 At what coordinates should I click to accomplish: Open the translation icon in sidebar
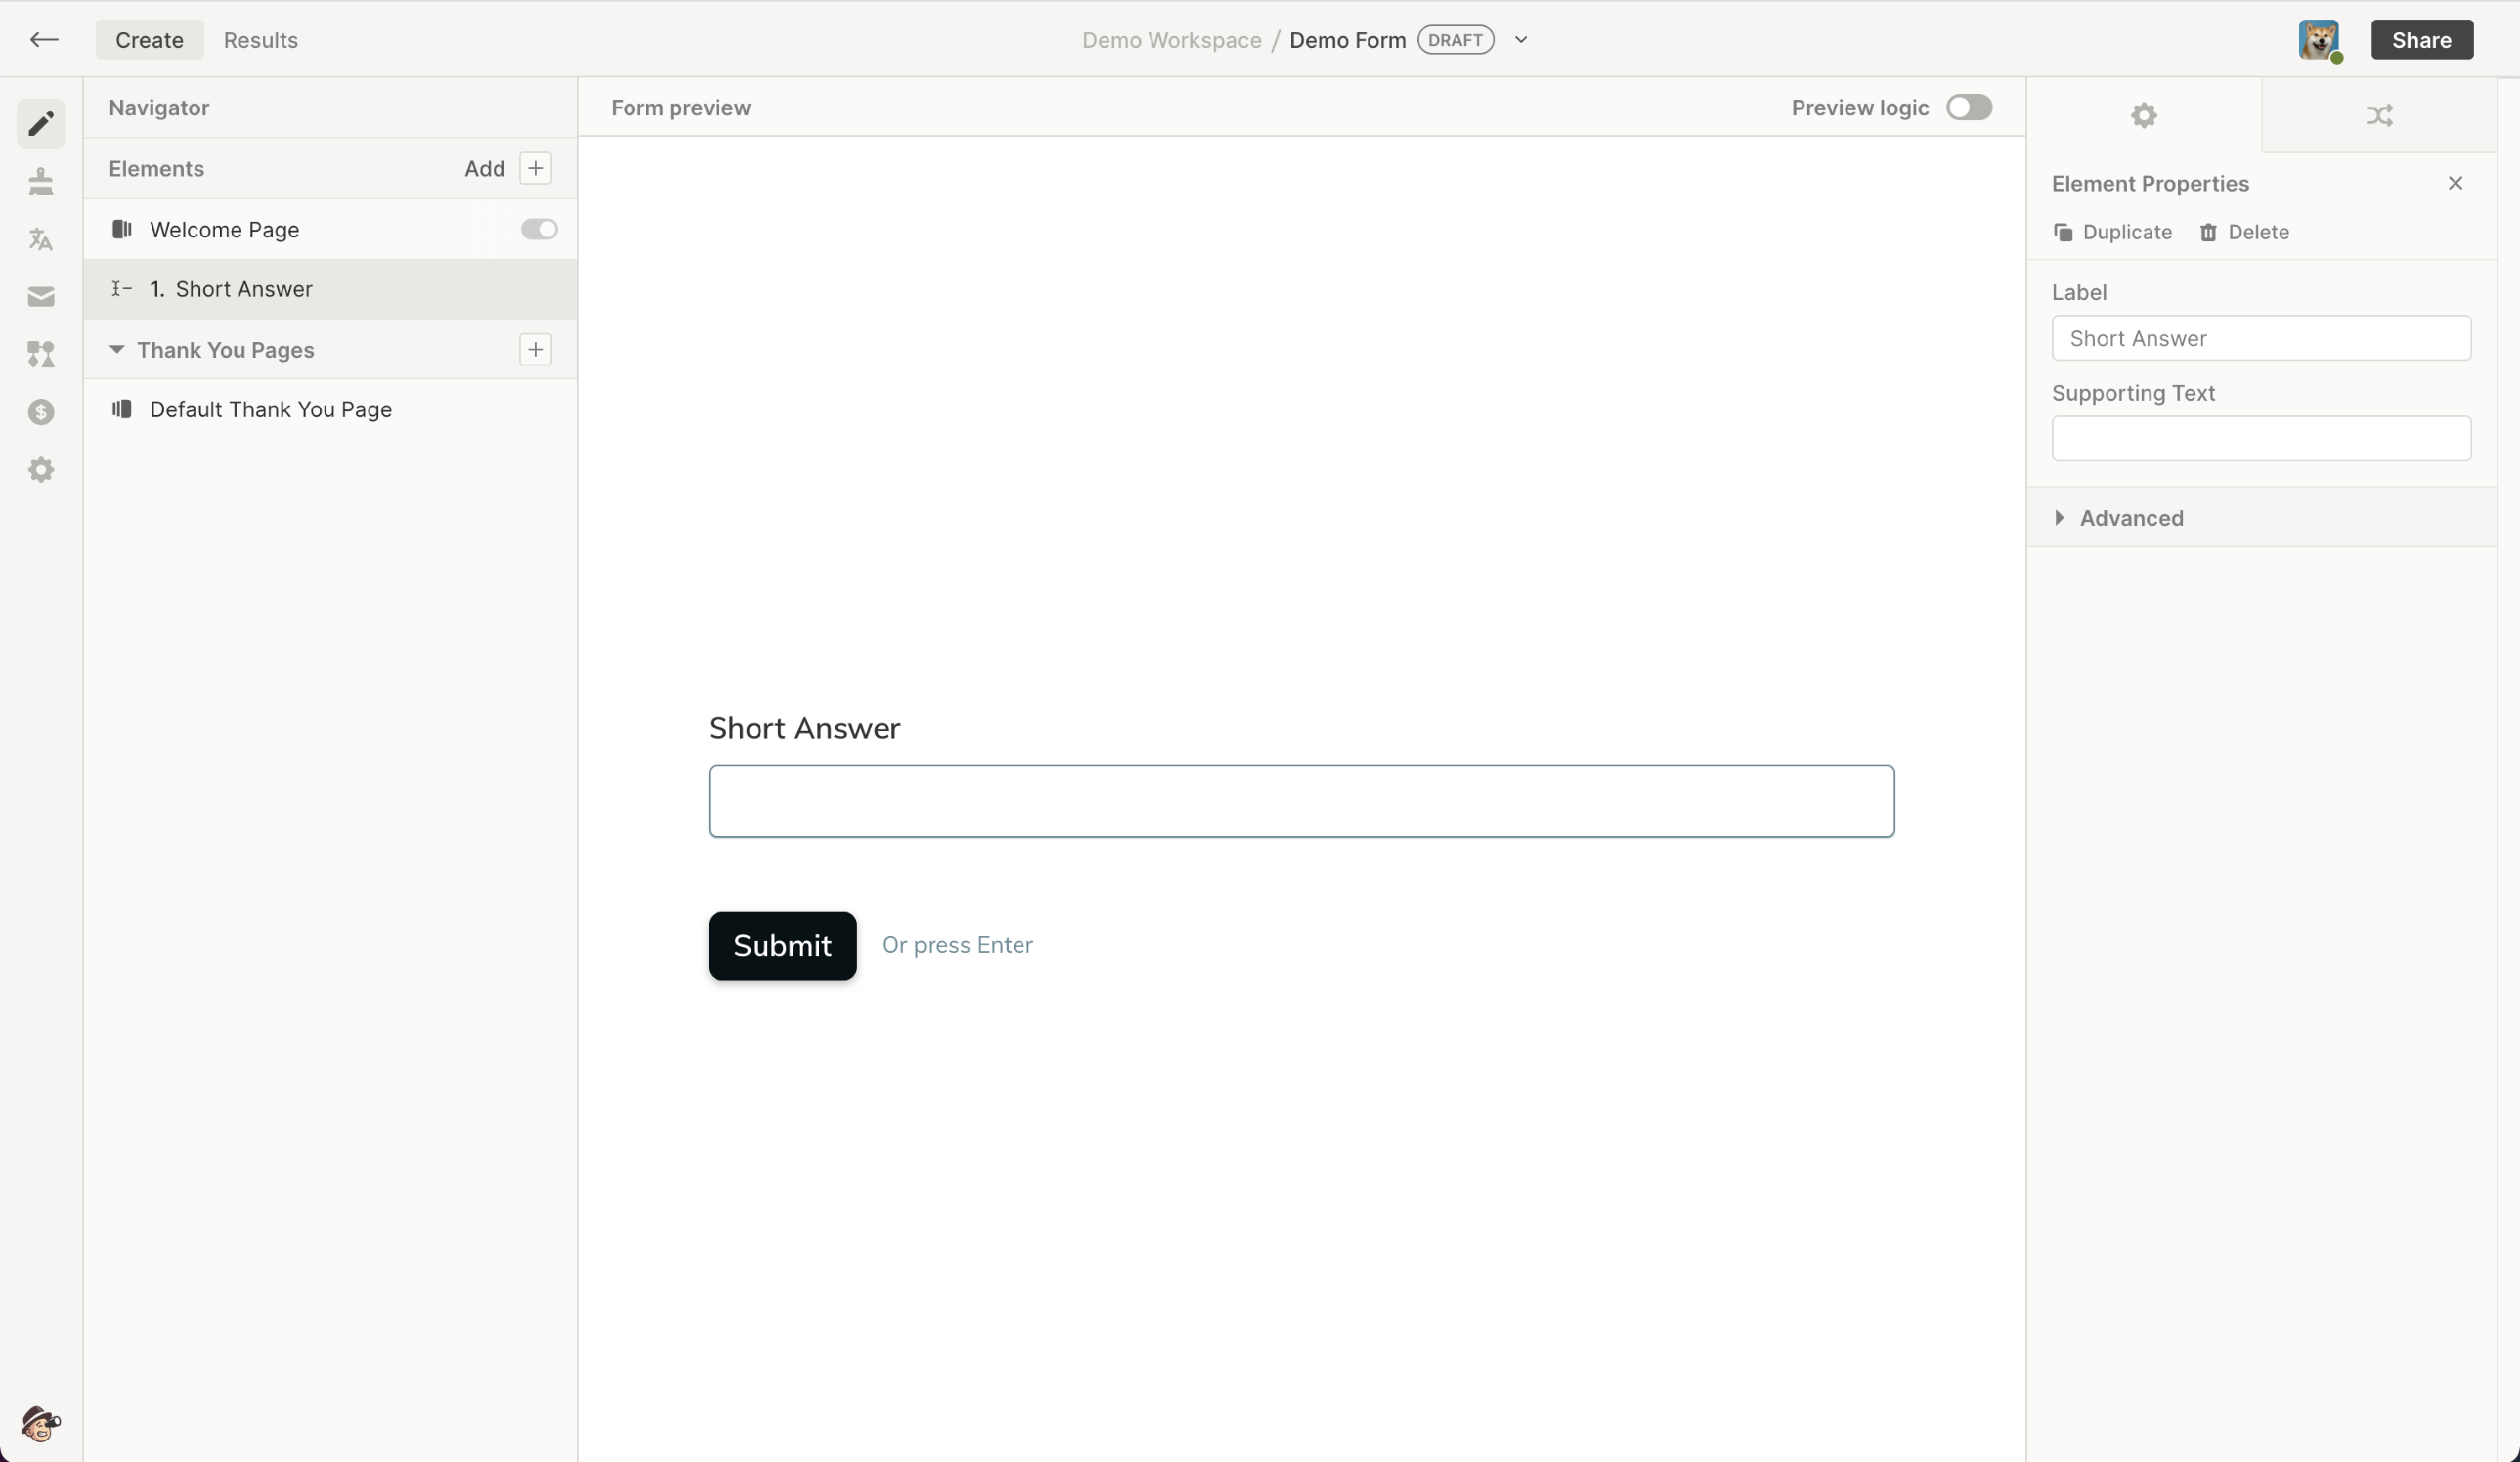[41, 239]
